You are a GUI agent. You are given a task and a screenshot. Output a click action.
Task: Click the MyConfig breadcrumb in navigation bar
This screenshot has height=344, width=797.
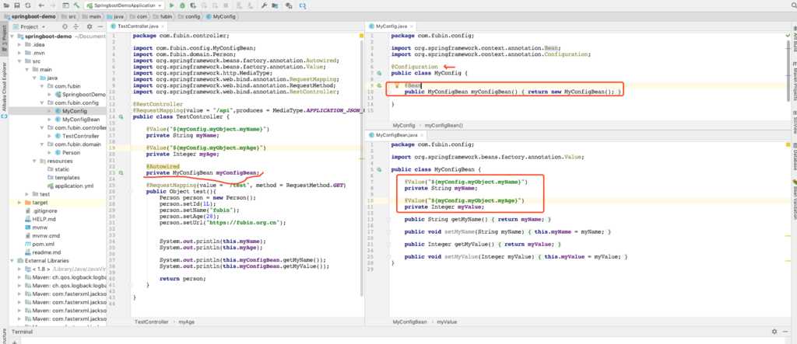click(220, 16)
